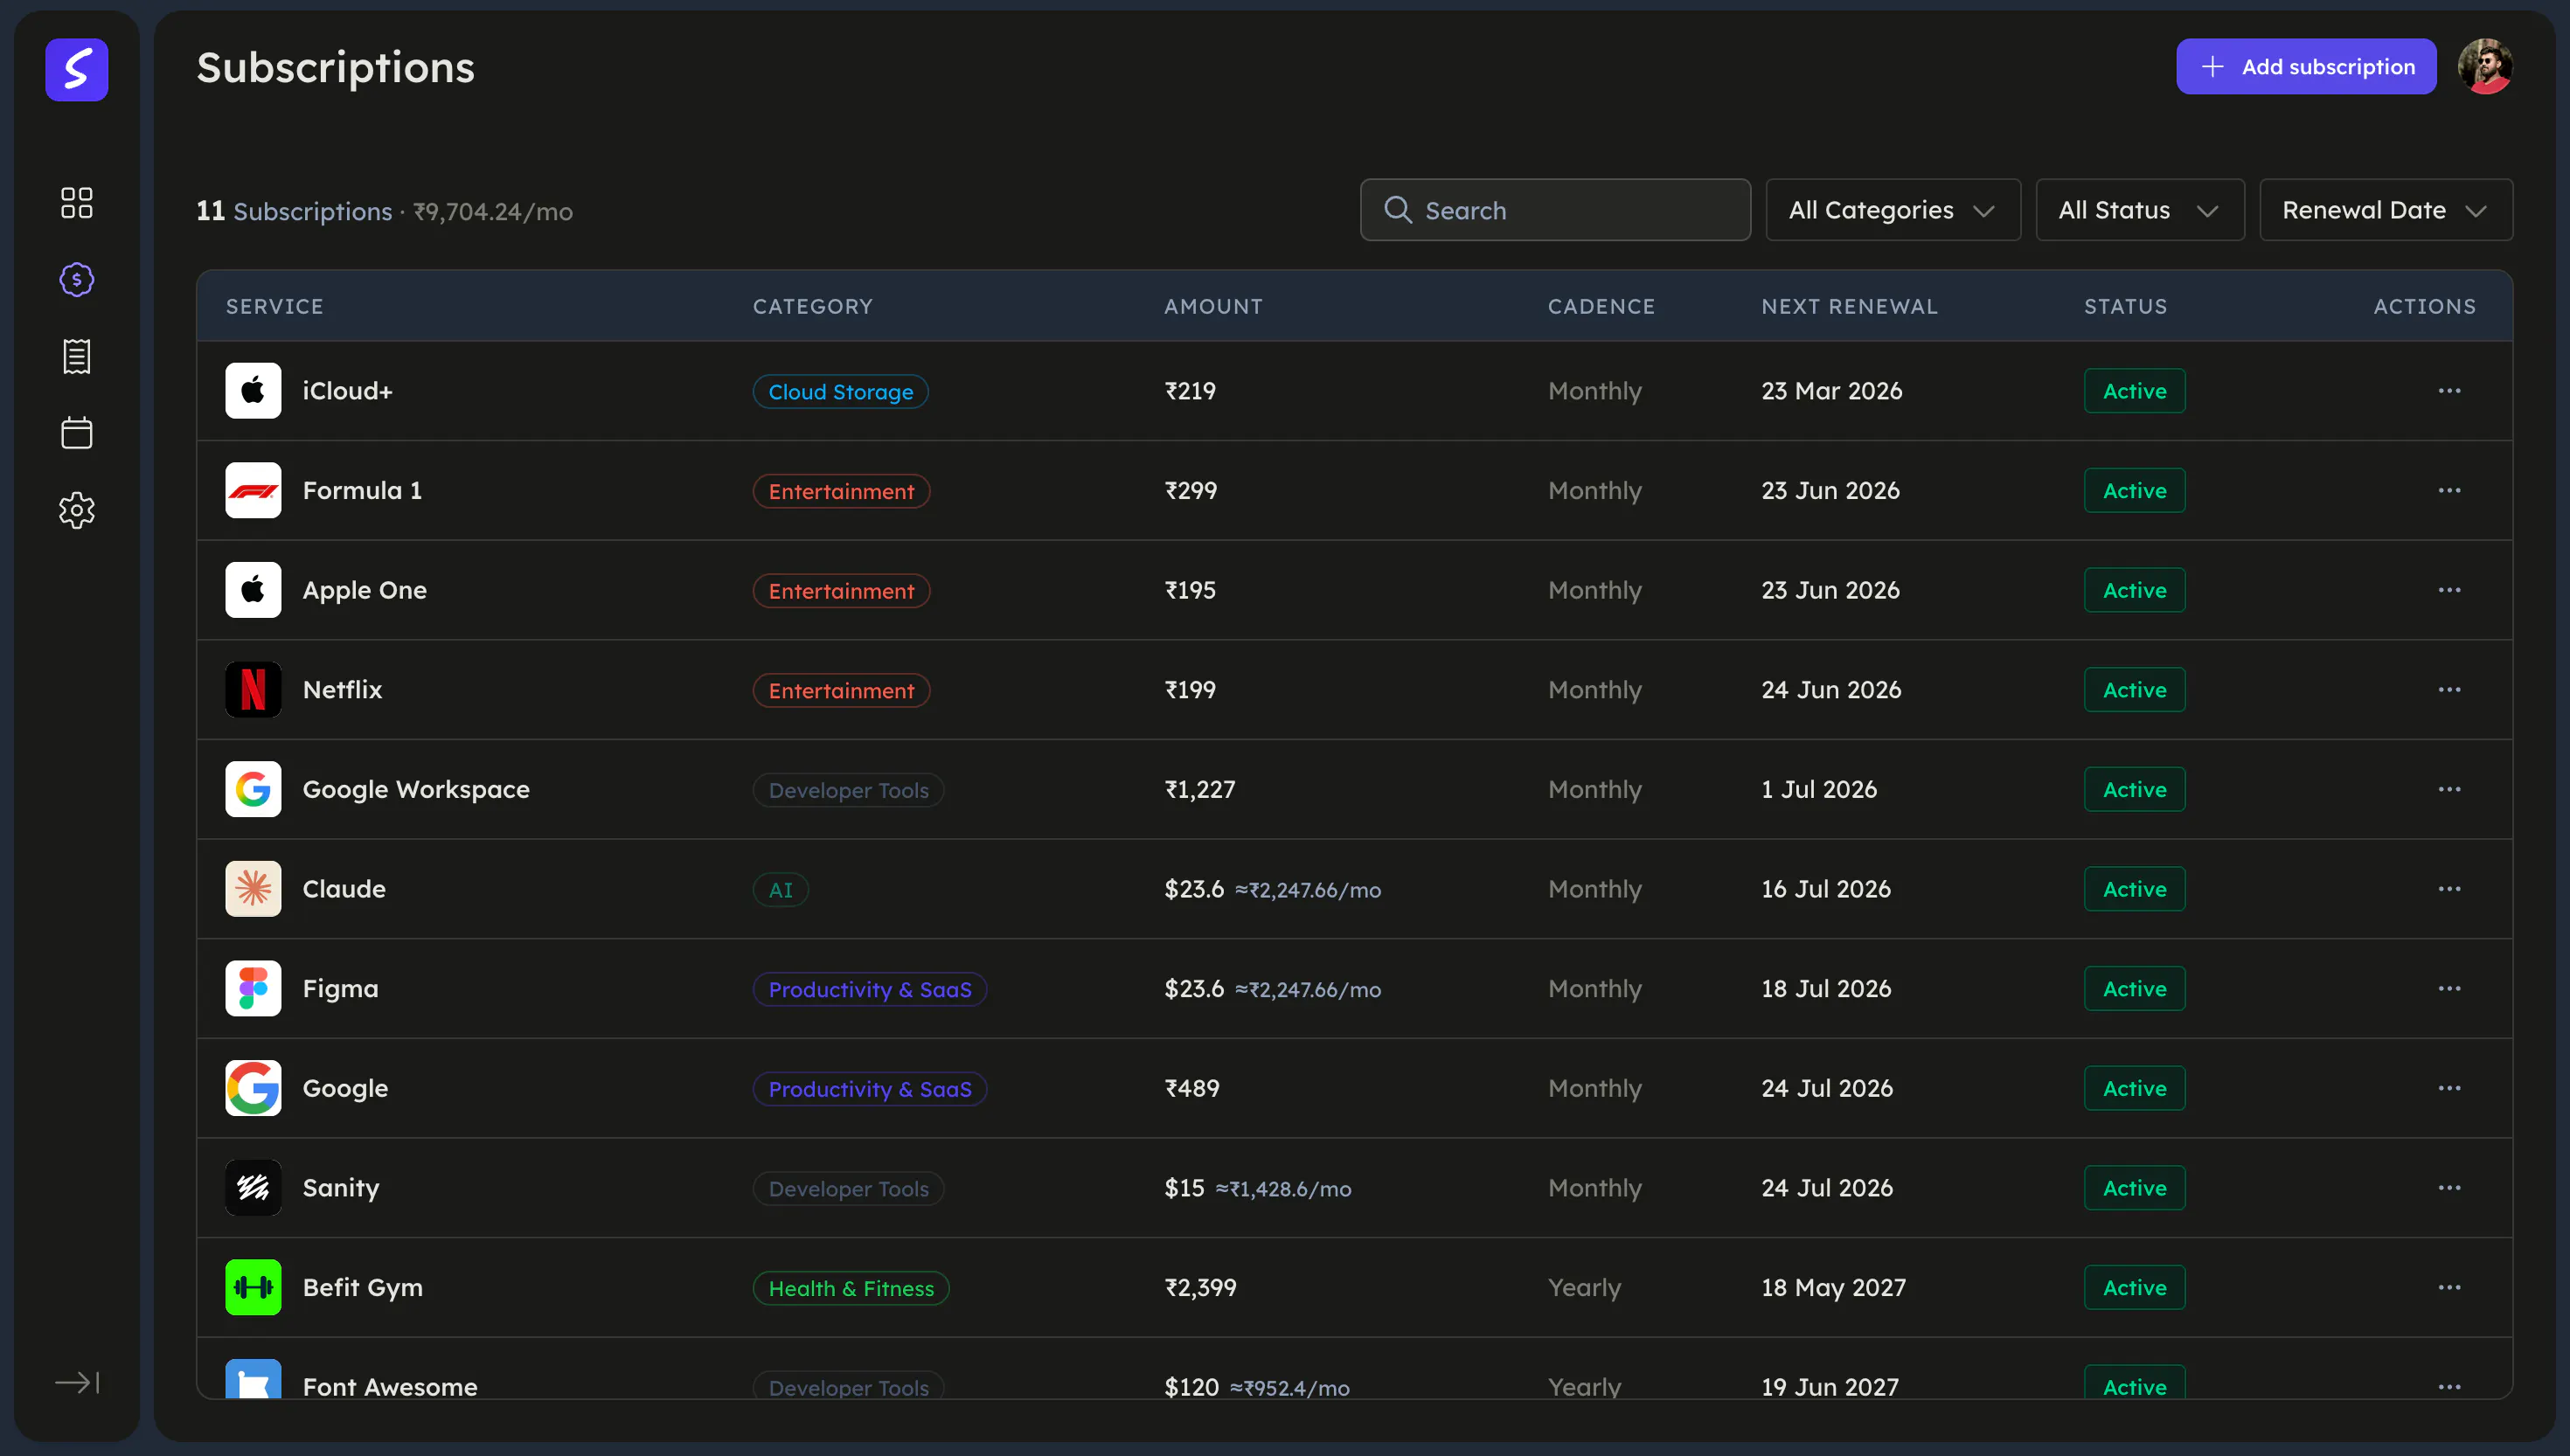Open actions menu for iCloud+ row
Image resolution: width=2570 pixels, height=1456 pixels.
click(x=2449, y=391)
